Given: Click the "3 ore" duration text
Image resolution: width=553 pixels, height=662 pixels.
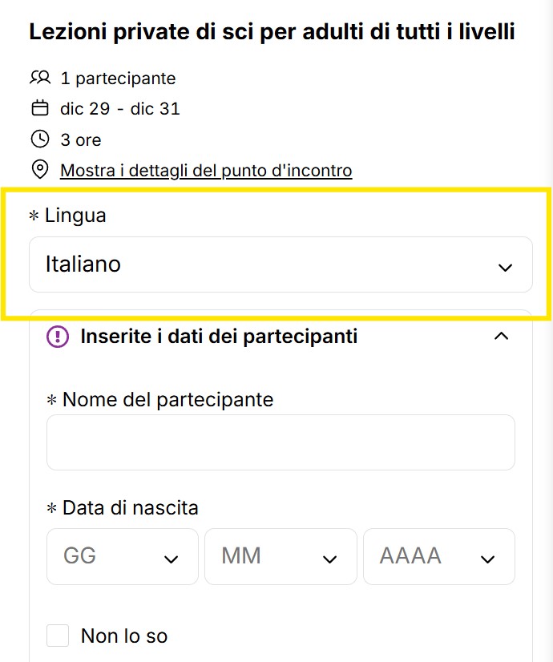Looking at the screenshot, I should tap(81, 139).
